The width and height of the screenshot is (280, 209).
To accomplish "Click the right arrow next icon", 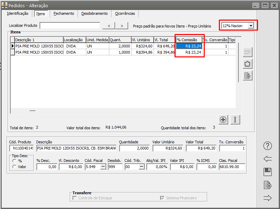I will (268, 198).
